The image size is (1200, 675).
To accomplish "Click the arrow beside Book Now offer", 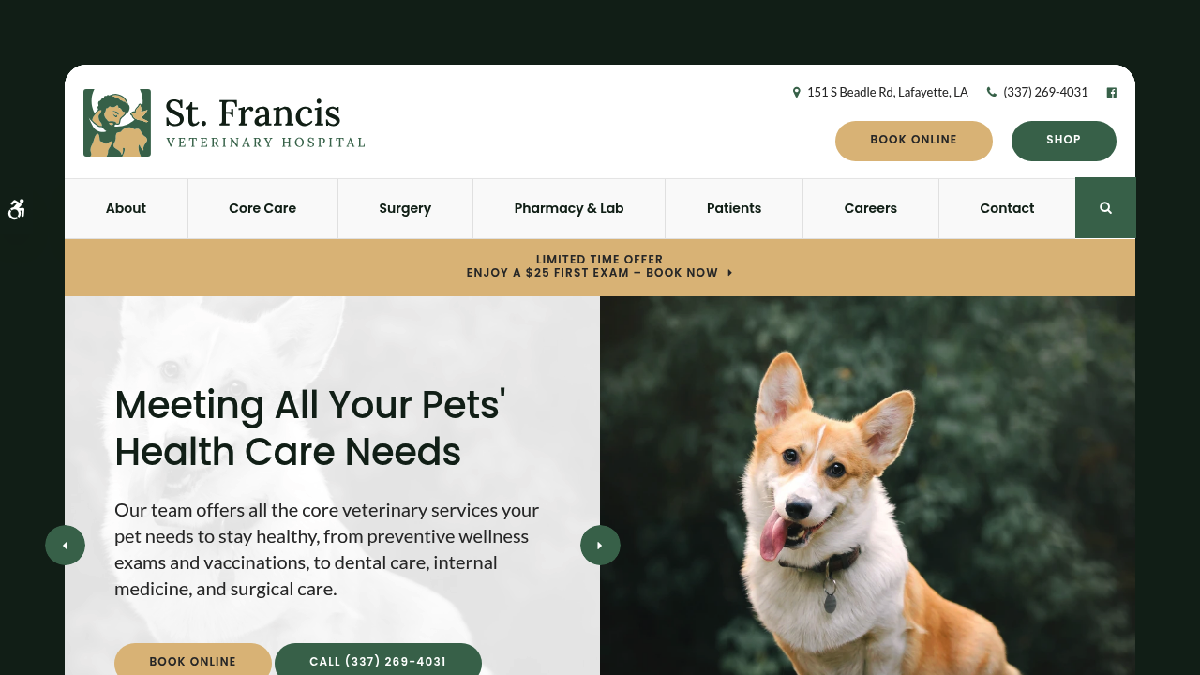I will point(729,273).
